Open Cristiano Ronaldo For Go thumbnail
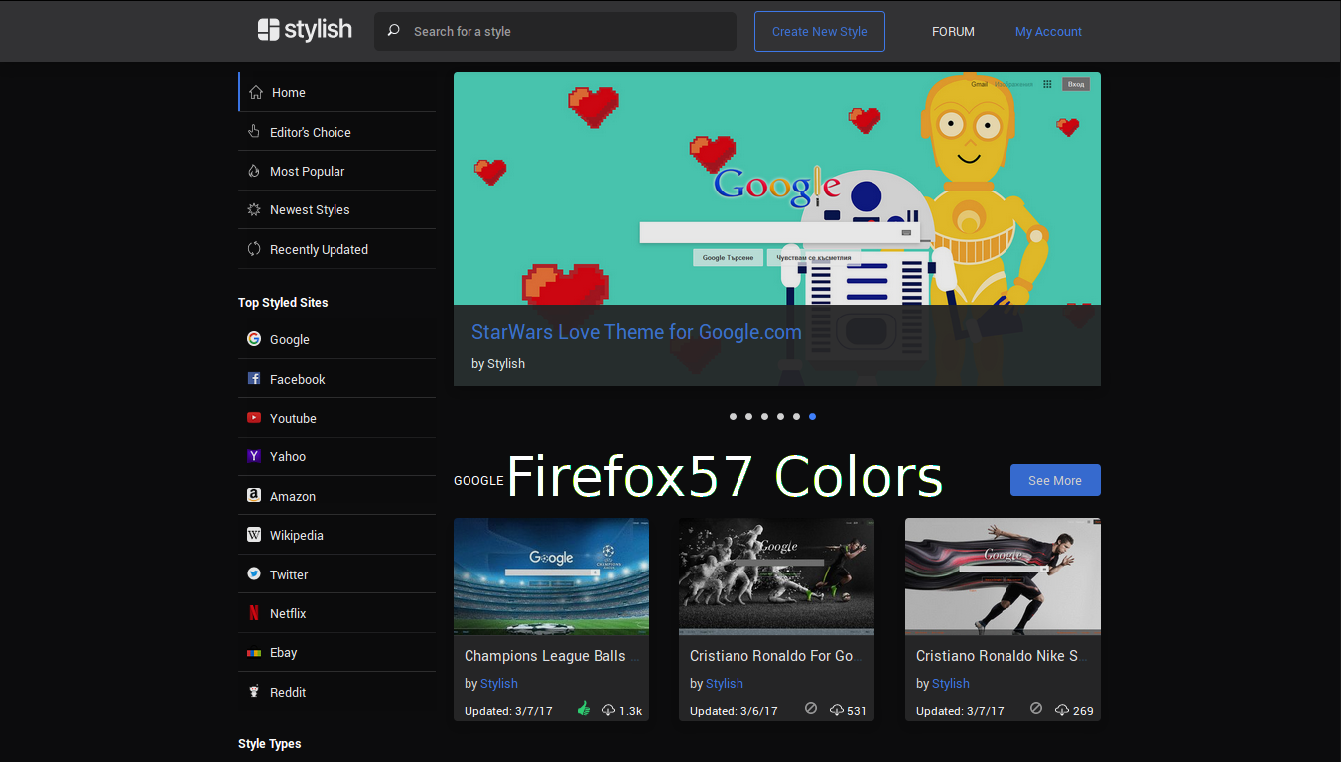Screen dimensions: 1341x762 point(776,576)
